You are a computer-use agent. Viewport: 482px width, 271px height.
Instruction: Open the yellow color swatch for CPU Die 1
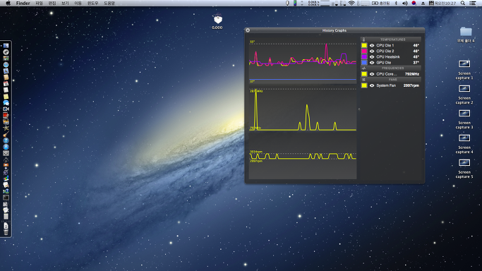pyautogui.click(x=364, y=45)
